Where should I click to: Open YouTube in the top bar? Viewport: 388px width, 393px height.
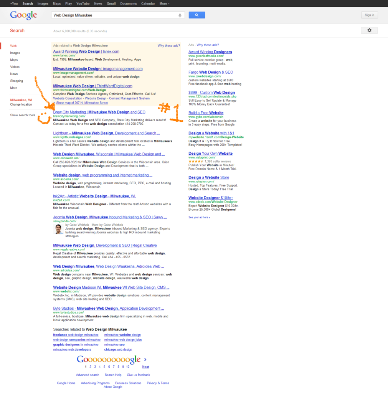pyautogui.click(x=83, y=3)
